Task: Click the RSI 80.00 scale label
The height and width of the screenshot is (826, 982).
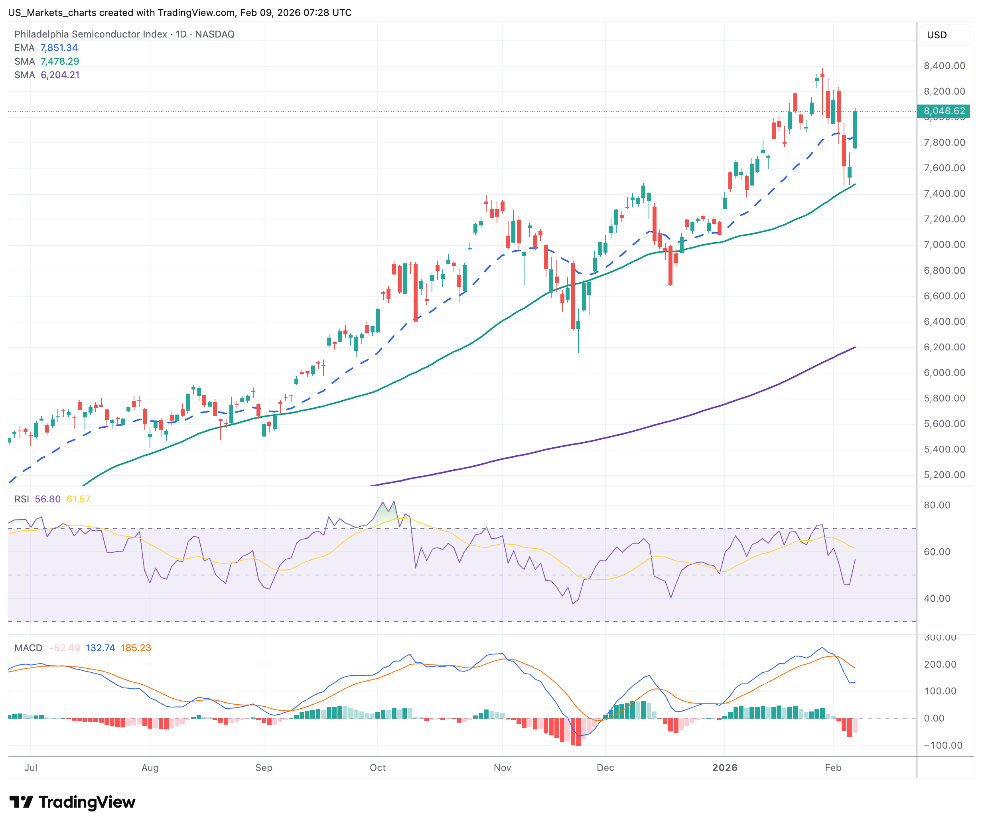Action: pyautogui.click(x=937, y=505)
